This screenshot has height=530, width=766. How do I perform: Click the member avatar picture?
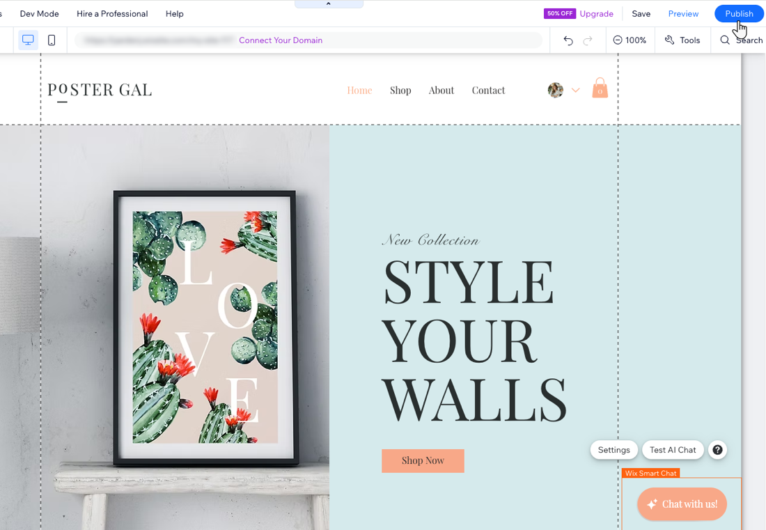pos(556,90)
